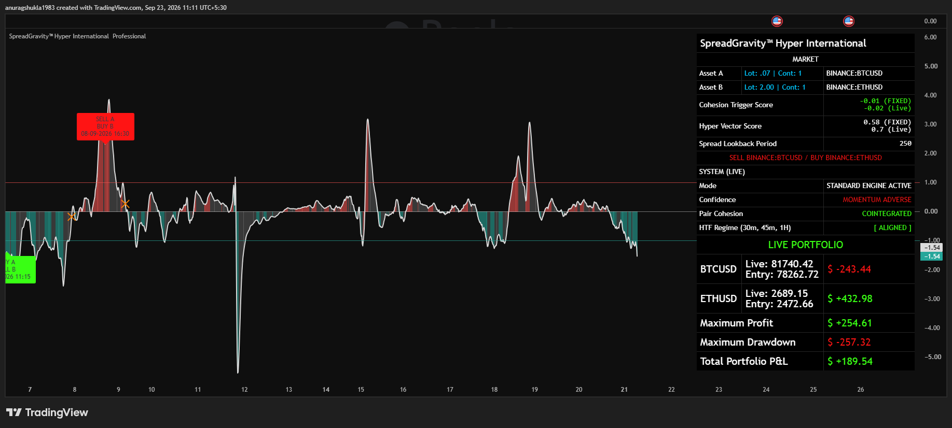The height and width of the screenshot is (428, 952).
Task: Click the BTCUSD Live: 81740.42 price cell
Action: tap(782, 269)
